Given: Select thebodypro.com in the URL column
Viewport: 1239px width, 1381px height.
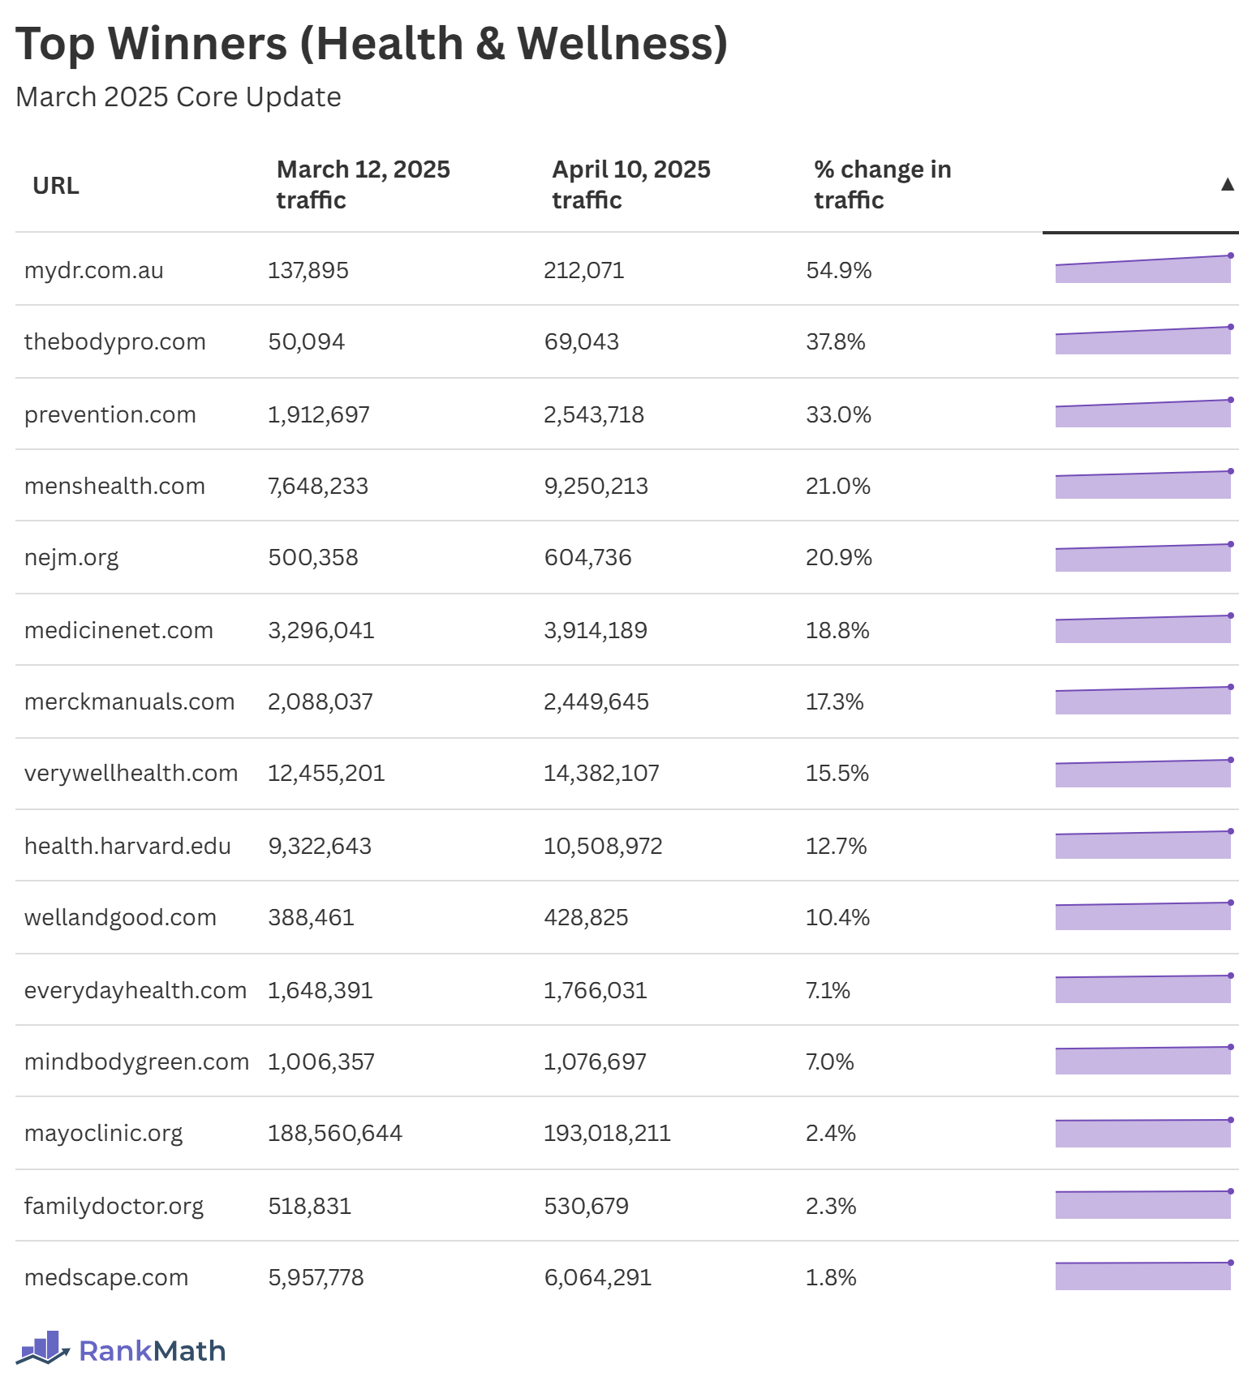Looking at the screenshot, I should (115, 341).
